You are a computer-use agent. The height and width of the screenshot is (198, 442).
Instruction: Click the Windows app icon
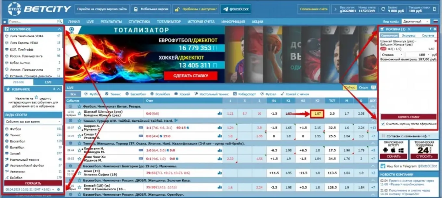[x=400, y=150]
